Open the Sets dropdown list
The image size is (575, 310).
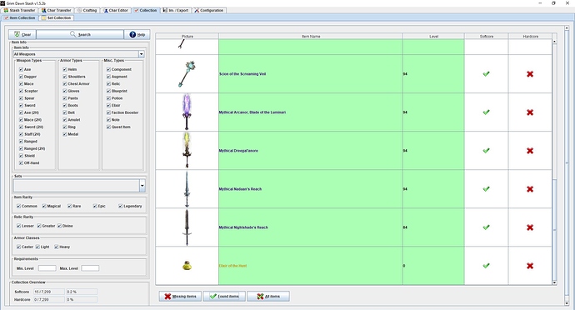click(142, 186)
